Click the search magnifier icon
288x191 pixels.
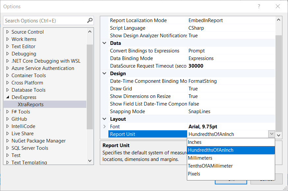(x=90, y=20)
